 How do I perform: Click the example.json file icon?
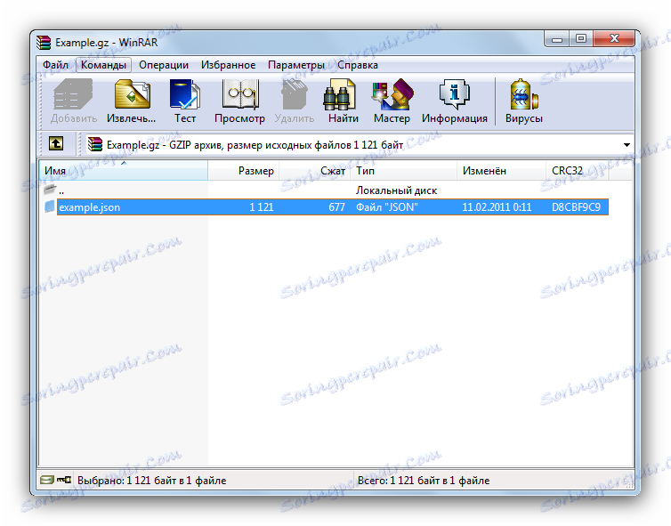(50, 206)
